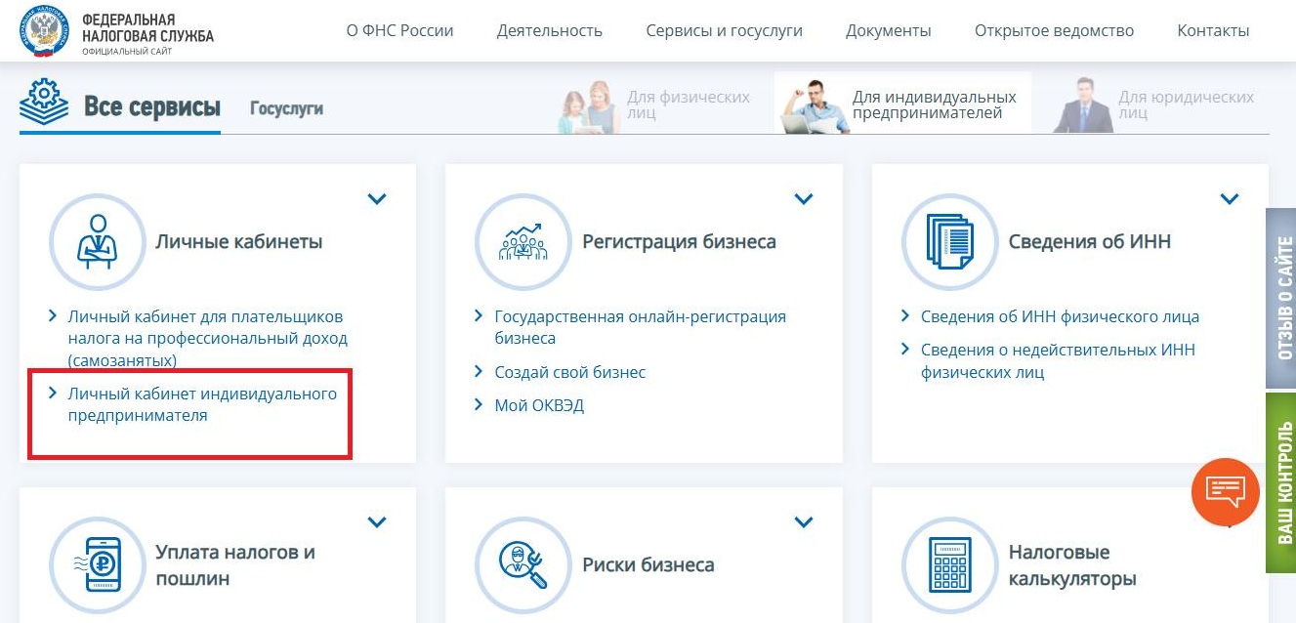The width and height of the screenshot is (1296, 623).
Task: Open the orange feedback chat icon
Action: pos(1226,492)
